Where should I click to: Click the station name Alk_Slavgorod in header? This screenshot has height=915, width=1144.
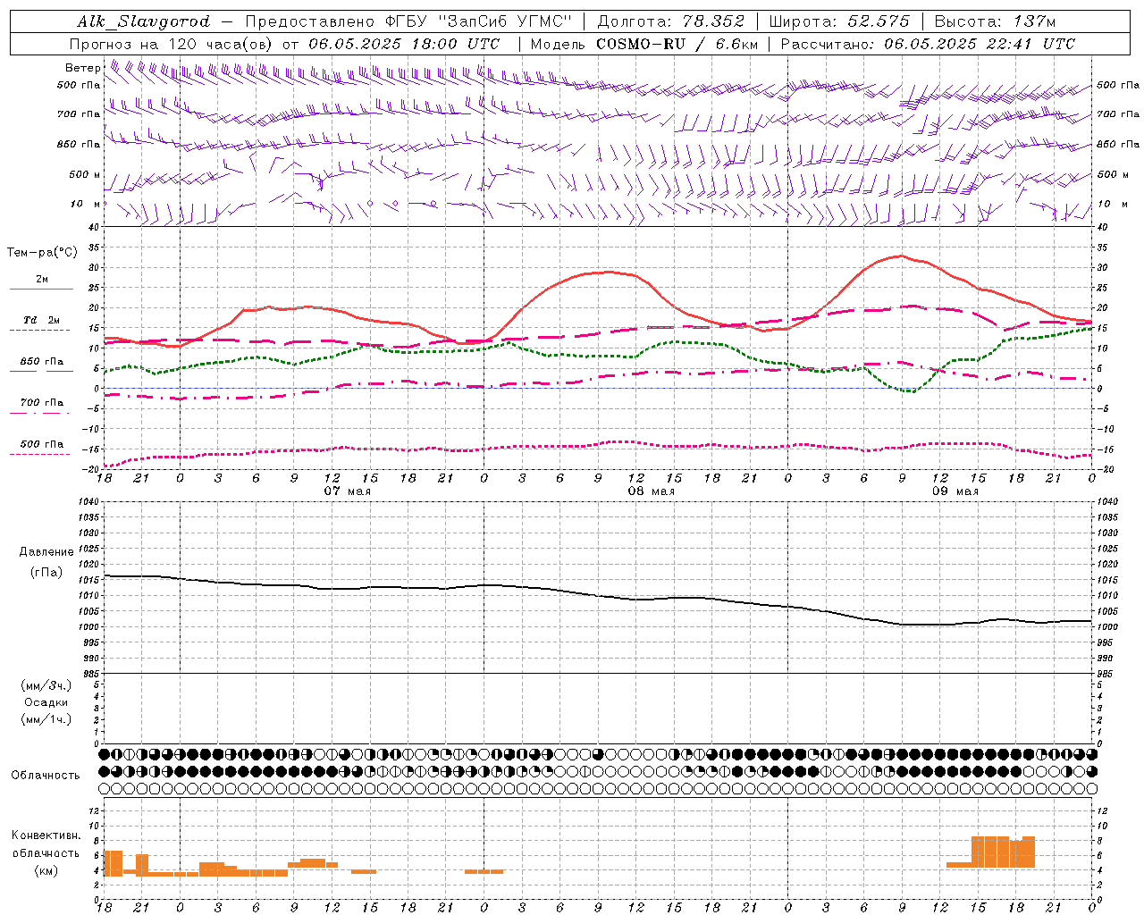point(144,21)
